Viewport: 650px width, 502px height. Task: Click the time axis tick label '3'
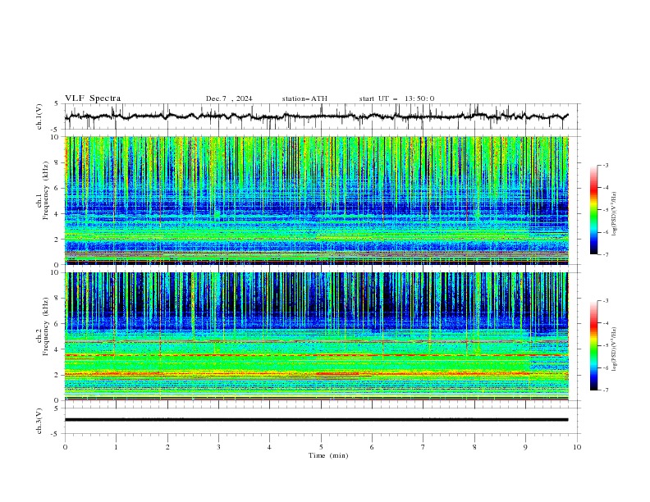click(x=218, y=447)
